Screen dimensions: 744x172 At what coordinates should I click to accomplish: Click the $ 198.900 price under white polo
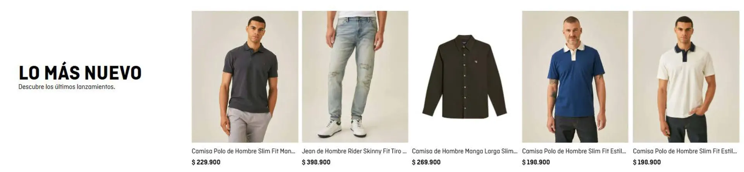pos(647,162)
